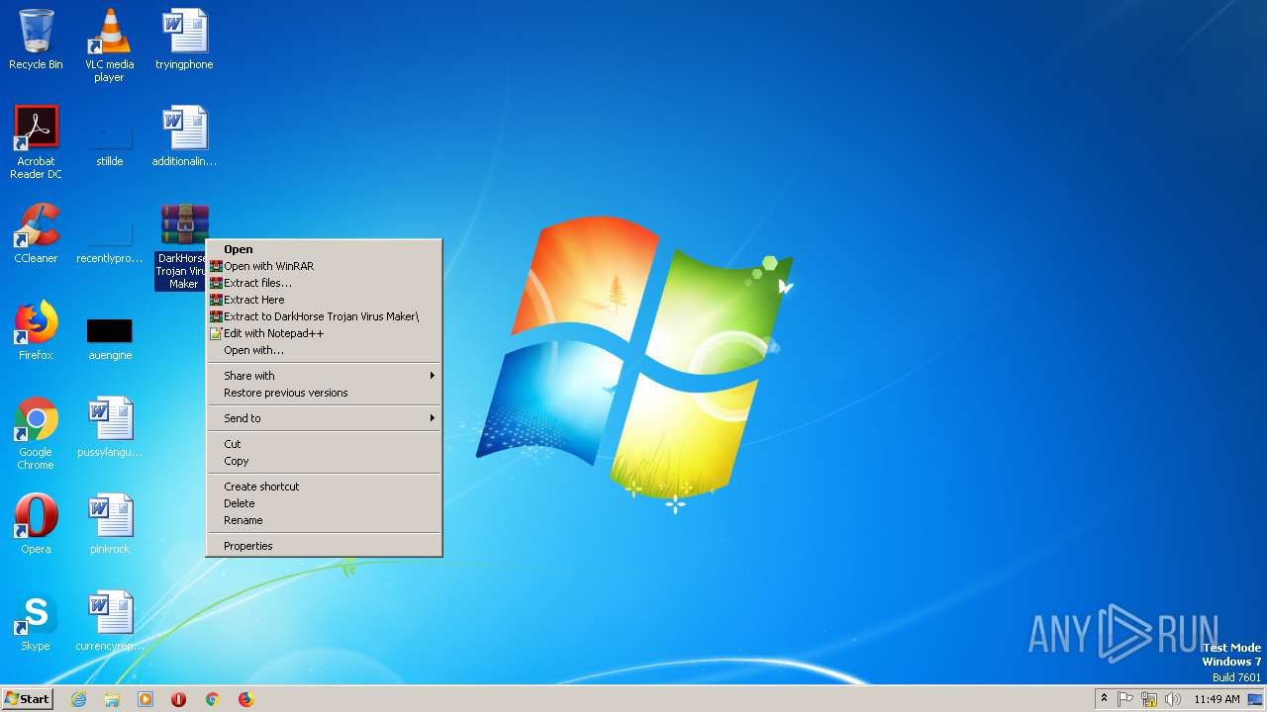
Task: Expand the Send to submenu
Action: (x=324, y=418)
